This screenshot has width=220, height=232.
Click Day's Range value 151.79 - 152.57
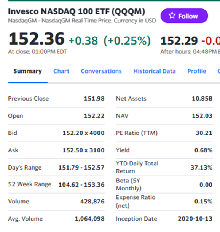click(81, 168)
